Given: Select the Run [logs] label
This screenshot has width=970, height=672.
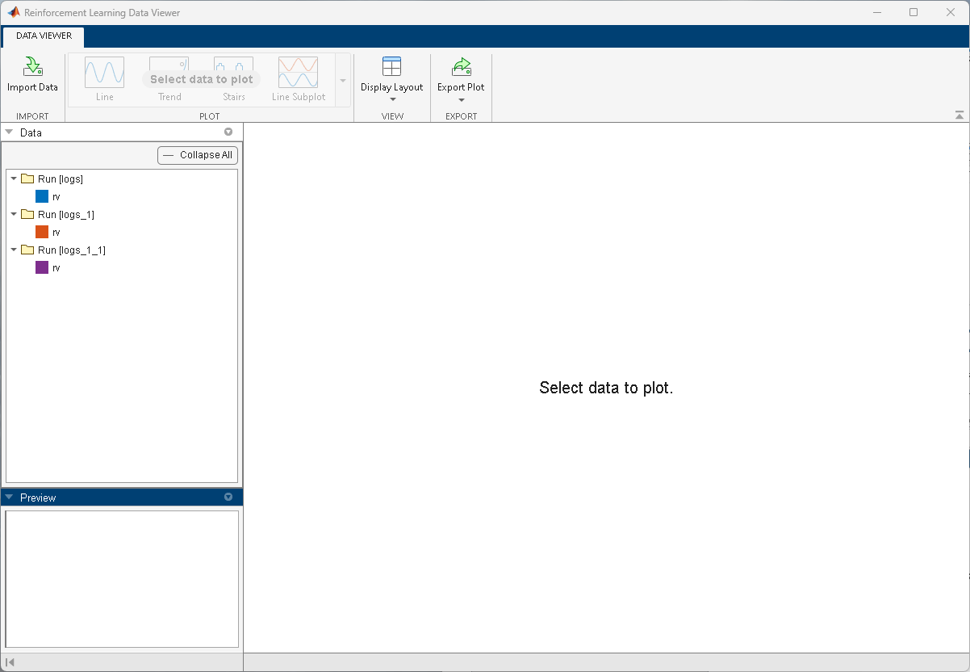Looking at the screenshot, I should pyautogui.click(x=61, y=179).
